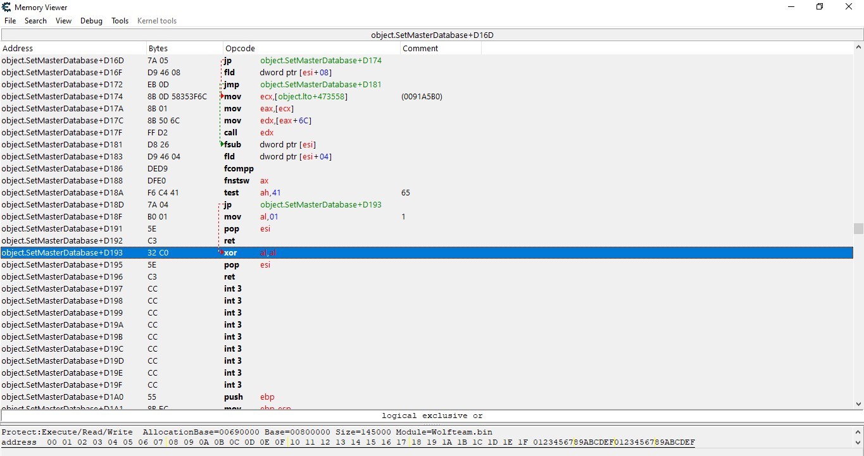Viewport: 864px width, 456px height.
Task: Select the highlighted xor al,al instruction row
Action: point(427,252)
